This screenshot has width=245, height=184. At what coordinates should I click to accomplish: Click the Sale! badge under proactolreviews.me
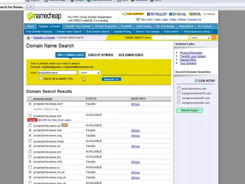pos(33,120)
